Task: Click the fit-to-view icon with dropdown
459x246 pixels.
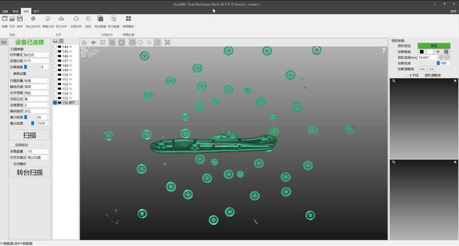Action: coord(168,42)
